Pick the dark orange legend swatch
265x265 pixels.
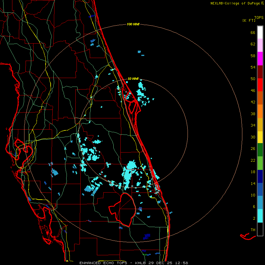click(x=260, y=98)
